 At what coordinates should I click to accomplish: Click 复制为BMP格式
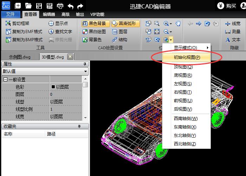pyautogui.click(x=24, y=39)
